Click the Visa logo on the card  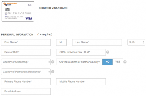(x=29, y=19)
